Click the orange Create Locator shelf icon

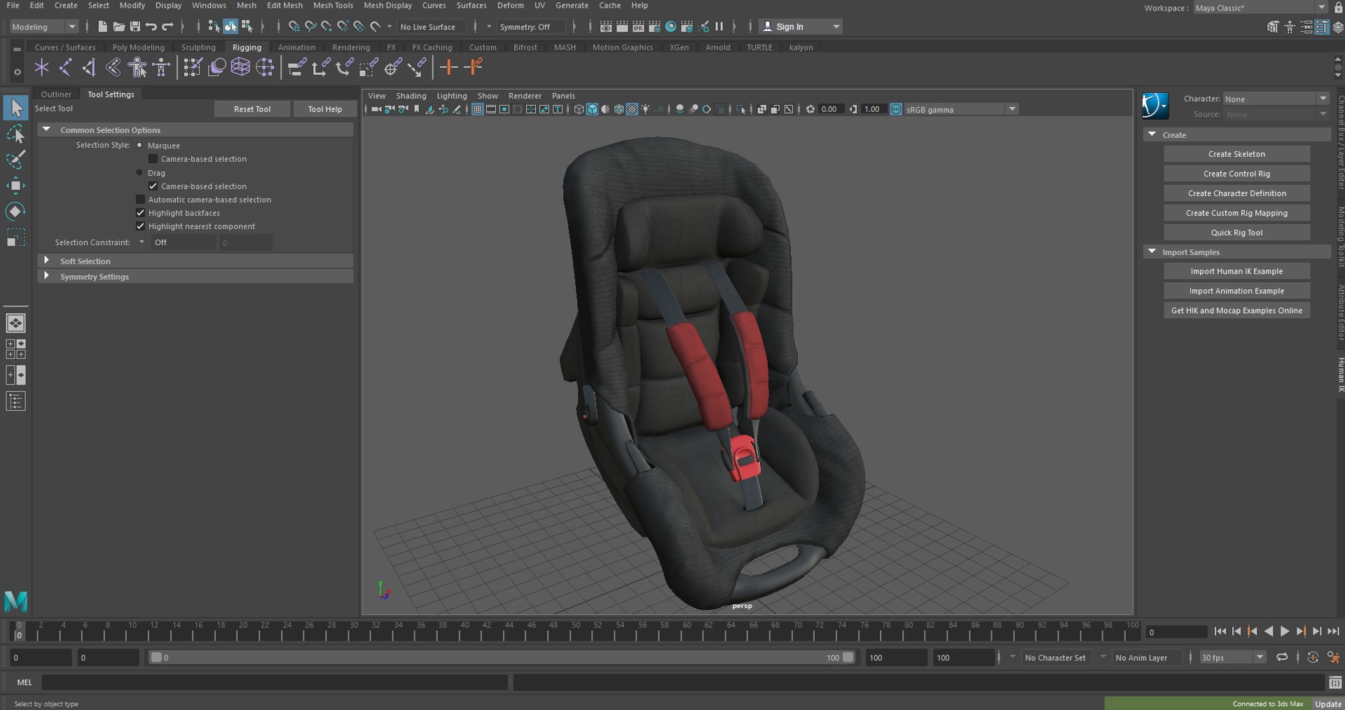[x=448, y=67]
